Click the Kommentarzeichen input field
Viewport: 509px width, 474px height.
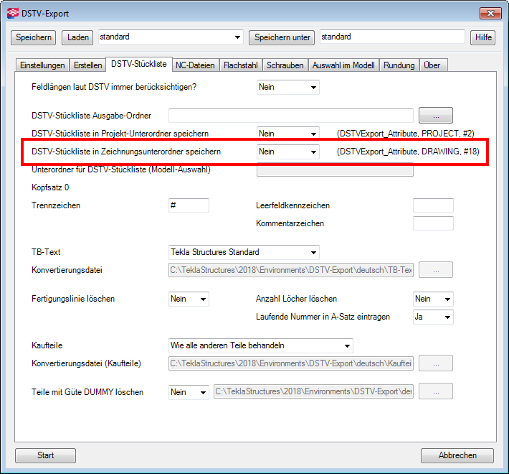[433, 223]
